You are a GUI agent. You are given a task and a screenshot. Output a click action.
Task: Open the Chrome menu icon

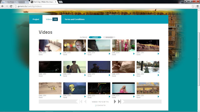[x=197, y=6]
